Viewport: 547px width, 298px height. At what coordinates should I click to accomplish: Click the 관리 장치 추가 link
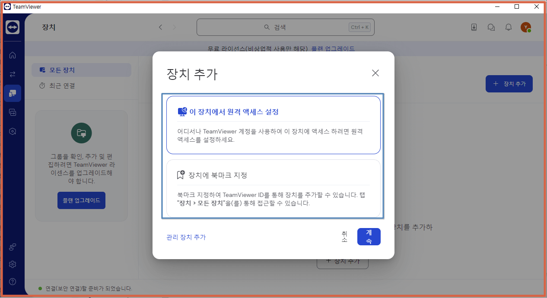[186, 237]
